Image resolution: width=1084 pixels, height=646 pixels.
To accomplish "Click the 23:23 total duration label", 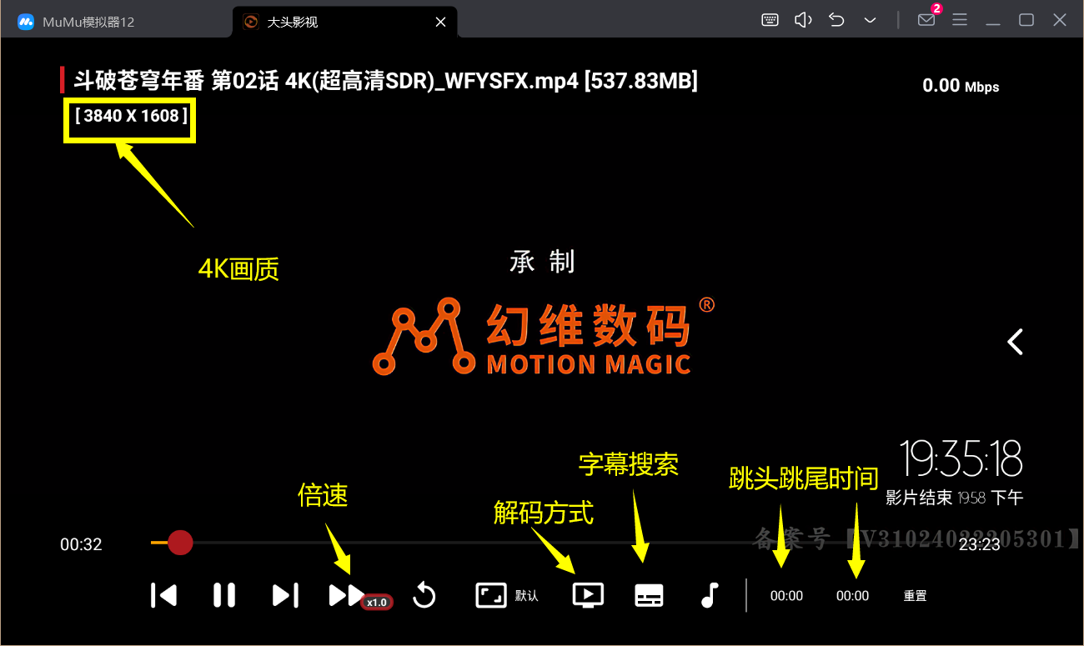I will pyautogui.click(x=979, y=544).
